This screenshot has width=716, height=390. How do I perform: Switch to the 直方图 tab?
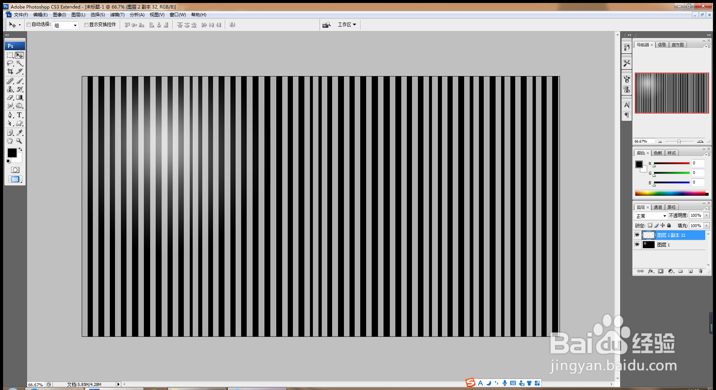(x=678, y=45)
